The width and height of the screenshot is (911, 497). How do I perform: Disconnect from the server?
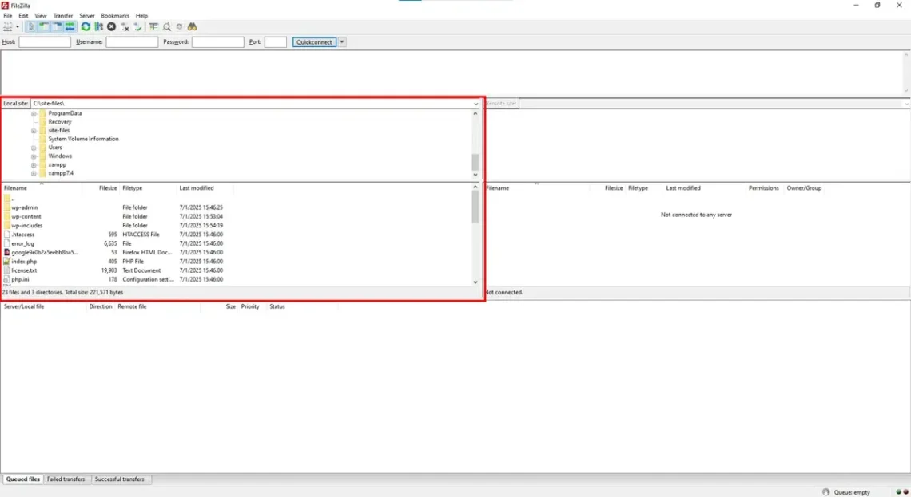125,26
